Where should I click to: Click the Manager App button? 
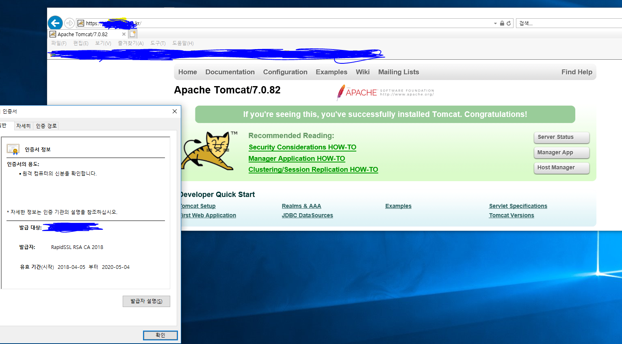561,153
